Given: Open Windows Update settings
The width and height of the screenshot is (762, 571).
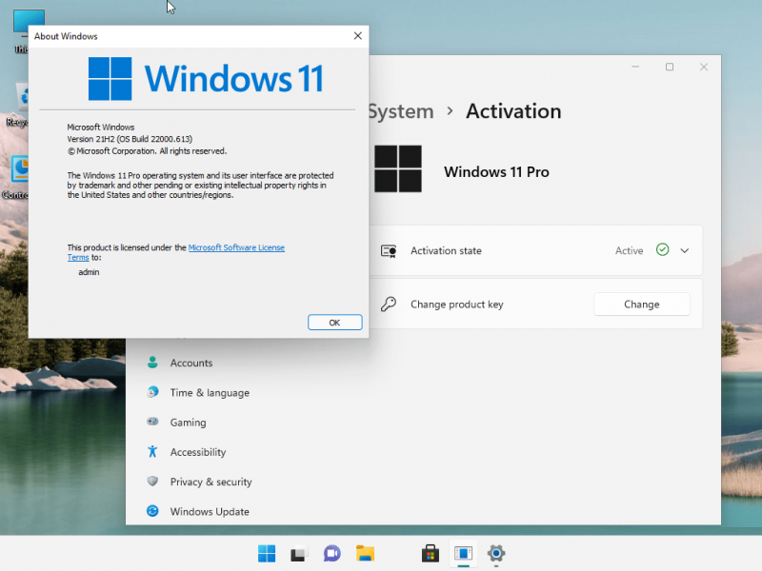Looking at the screenshot, I should pos(212,511).
